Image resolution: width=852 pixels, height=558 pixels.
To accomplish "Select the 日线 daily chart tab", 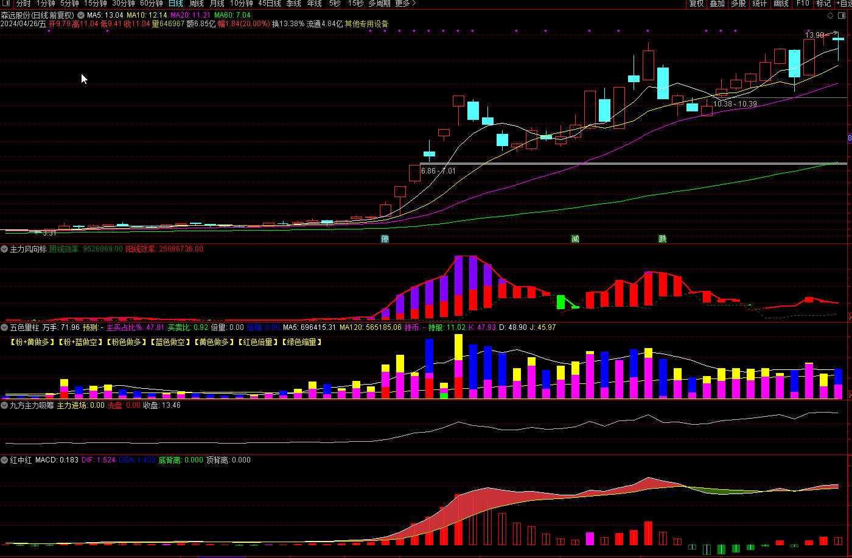I will click(175, 4).
